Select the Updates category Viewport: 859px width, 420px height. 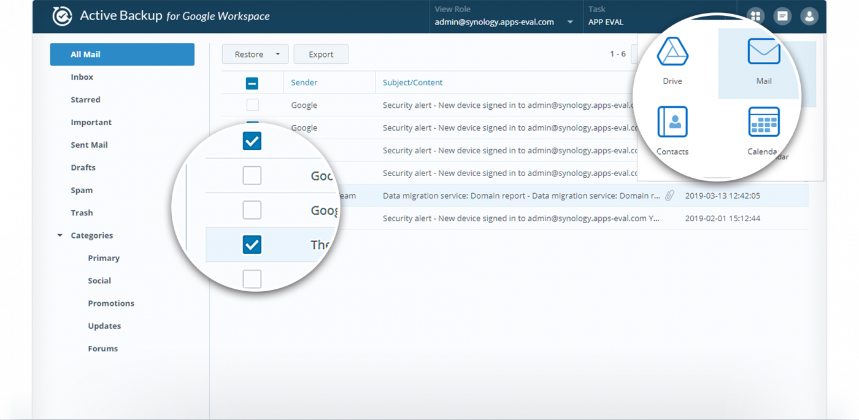coord(104,326)
